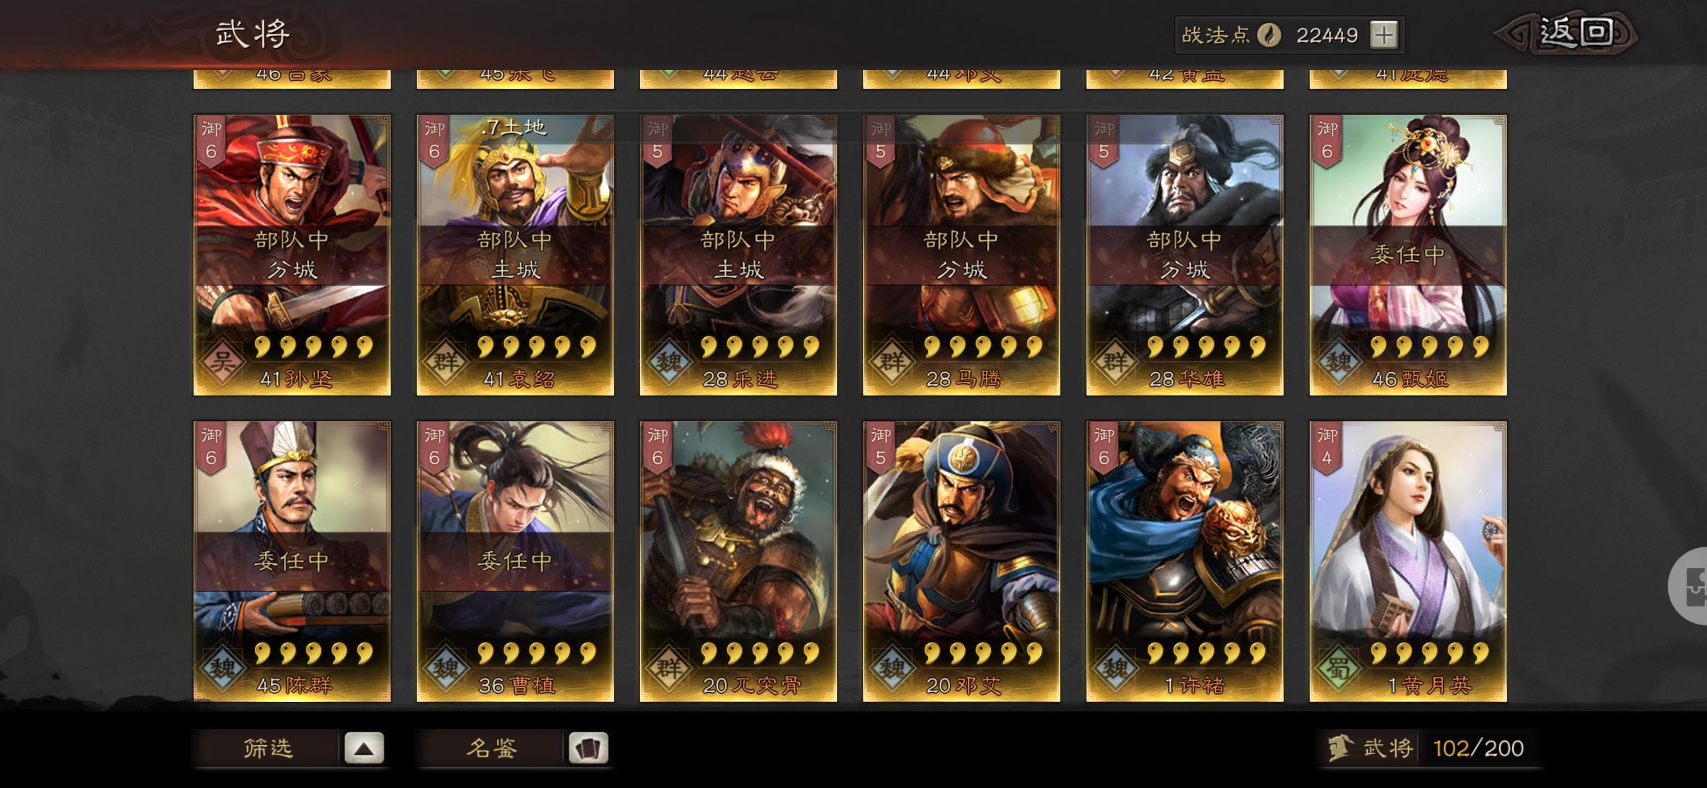This screenshot has width=1707, height=788.
Task: Select the 孙坚 general card
Action: (292, 255)
